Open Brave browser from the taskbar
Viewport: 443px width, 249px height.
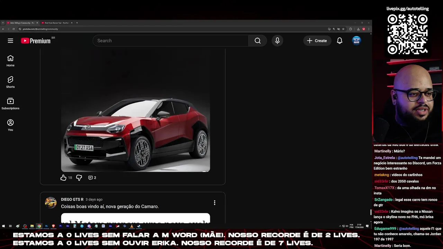54,226
